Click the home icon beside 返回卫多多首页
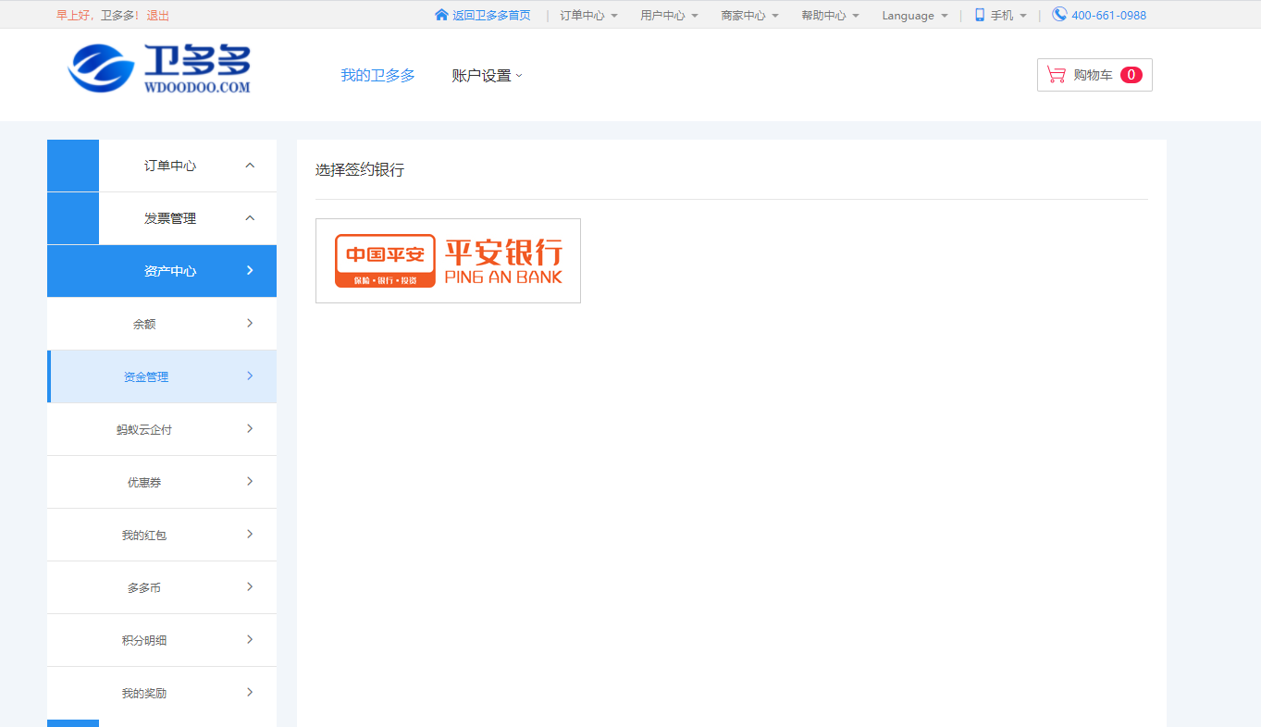Image resolution: width=1261 pixels, height=727 pixels. [x=441, y=15]
